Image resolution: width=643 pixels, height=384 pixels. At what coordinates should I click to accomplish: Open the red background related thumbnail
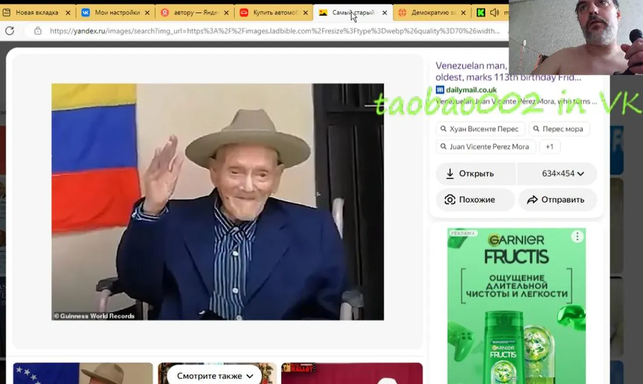pos(352,373)
